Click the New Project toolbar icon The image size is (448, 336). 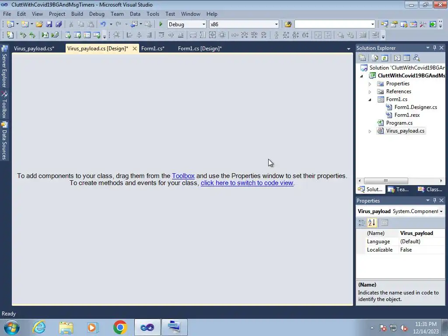click(10, 24)
